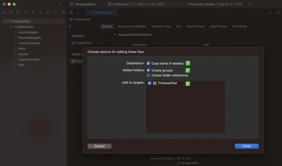Toggle project and targets list sidebar icon
This screenshot has height=166, width=282.
[70, 26]
